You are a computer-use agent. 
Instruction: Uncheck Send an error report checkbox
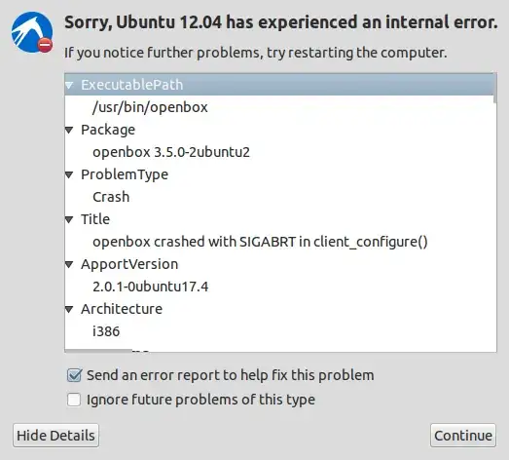[x=74, y=375]
